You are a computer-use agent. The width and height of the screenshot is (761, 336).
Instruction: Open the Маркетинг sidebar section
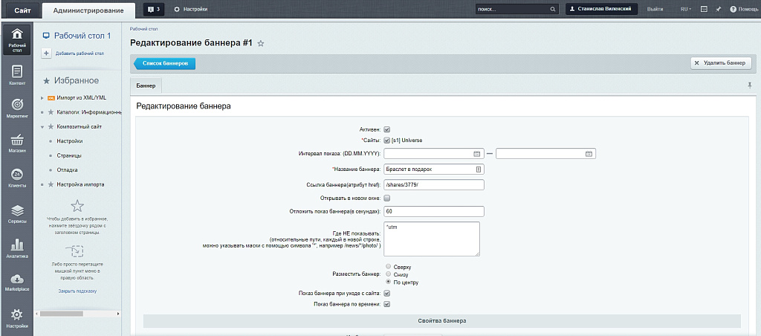pos(16,109)
